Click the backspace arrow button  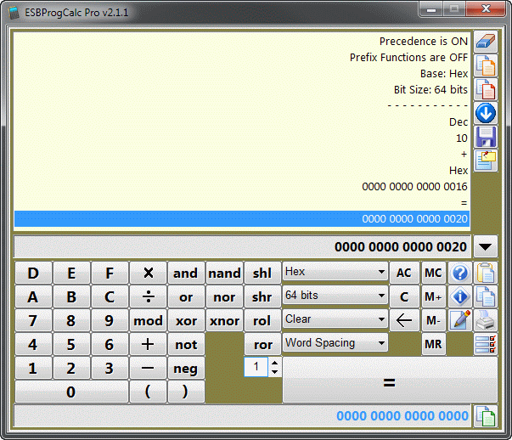click(404, 320)
